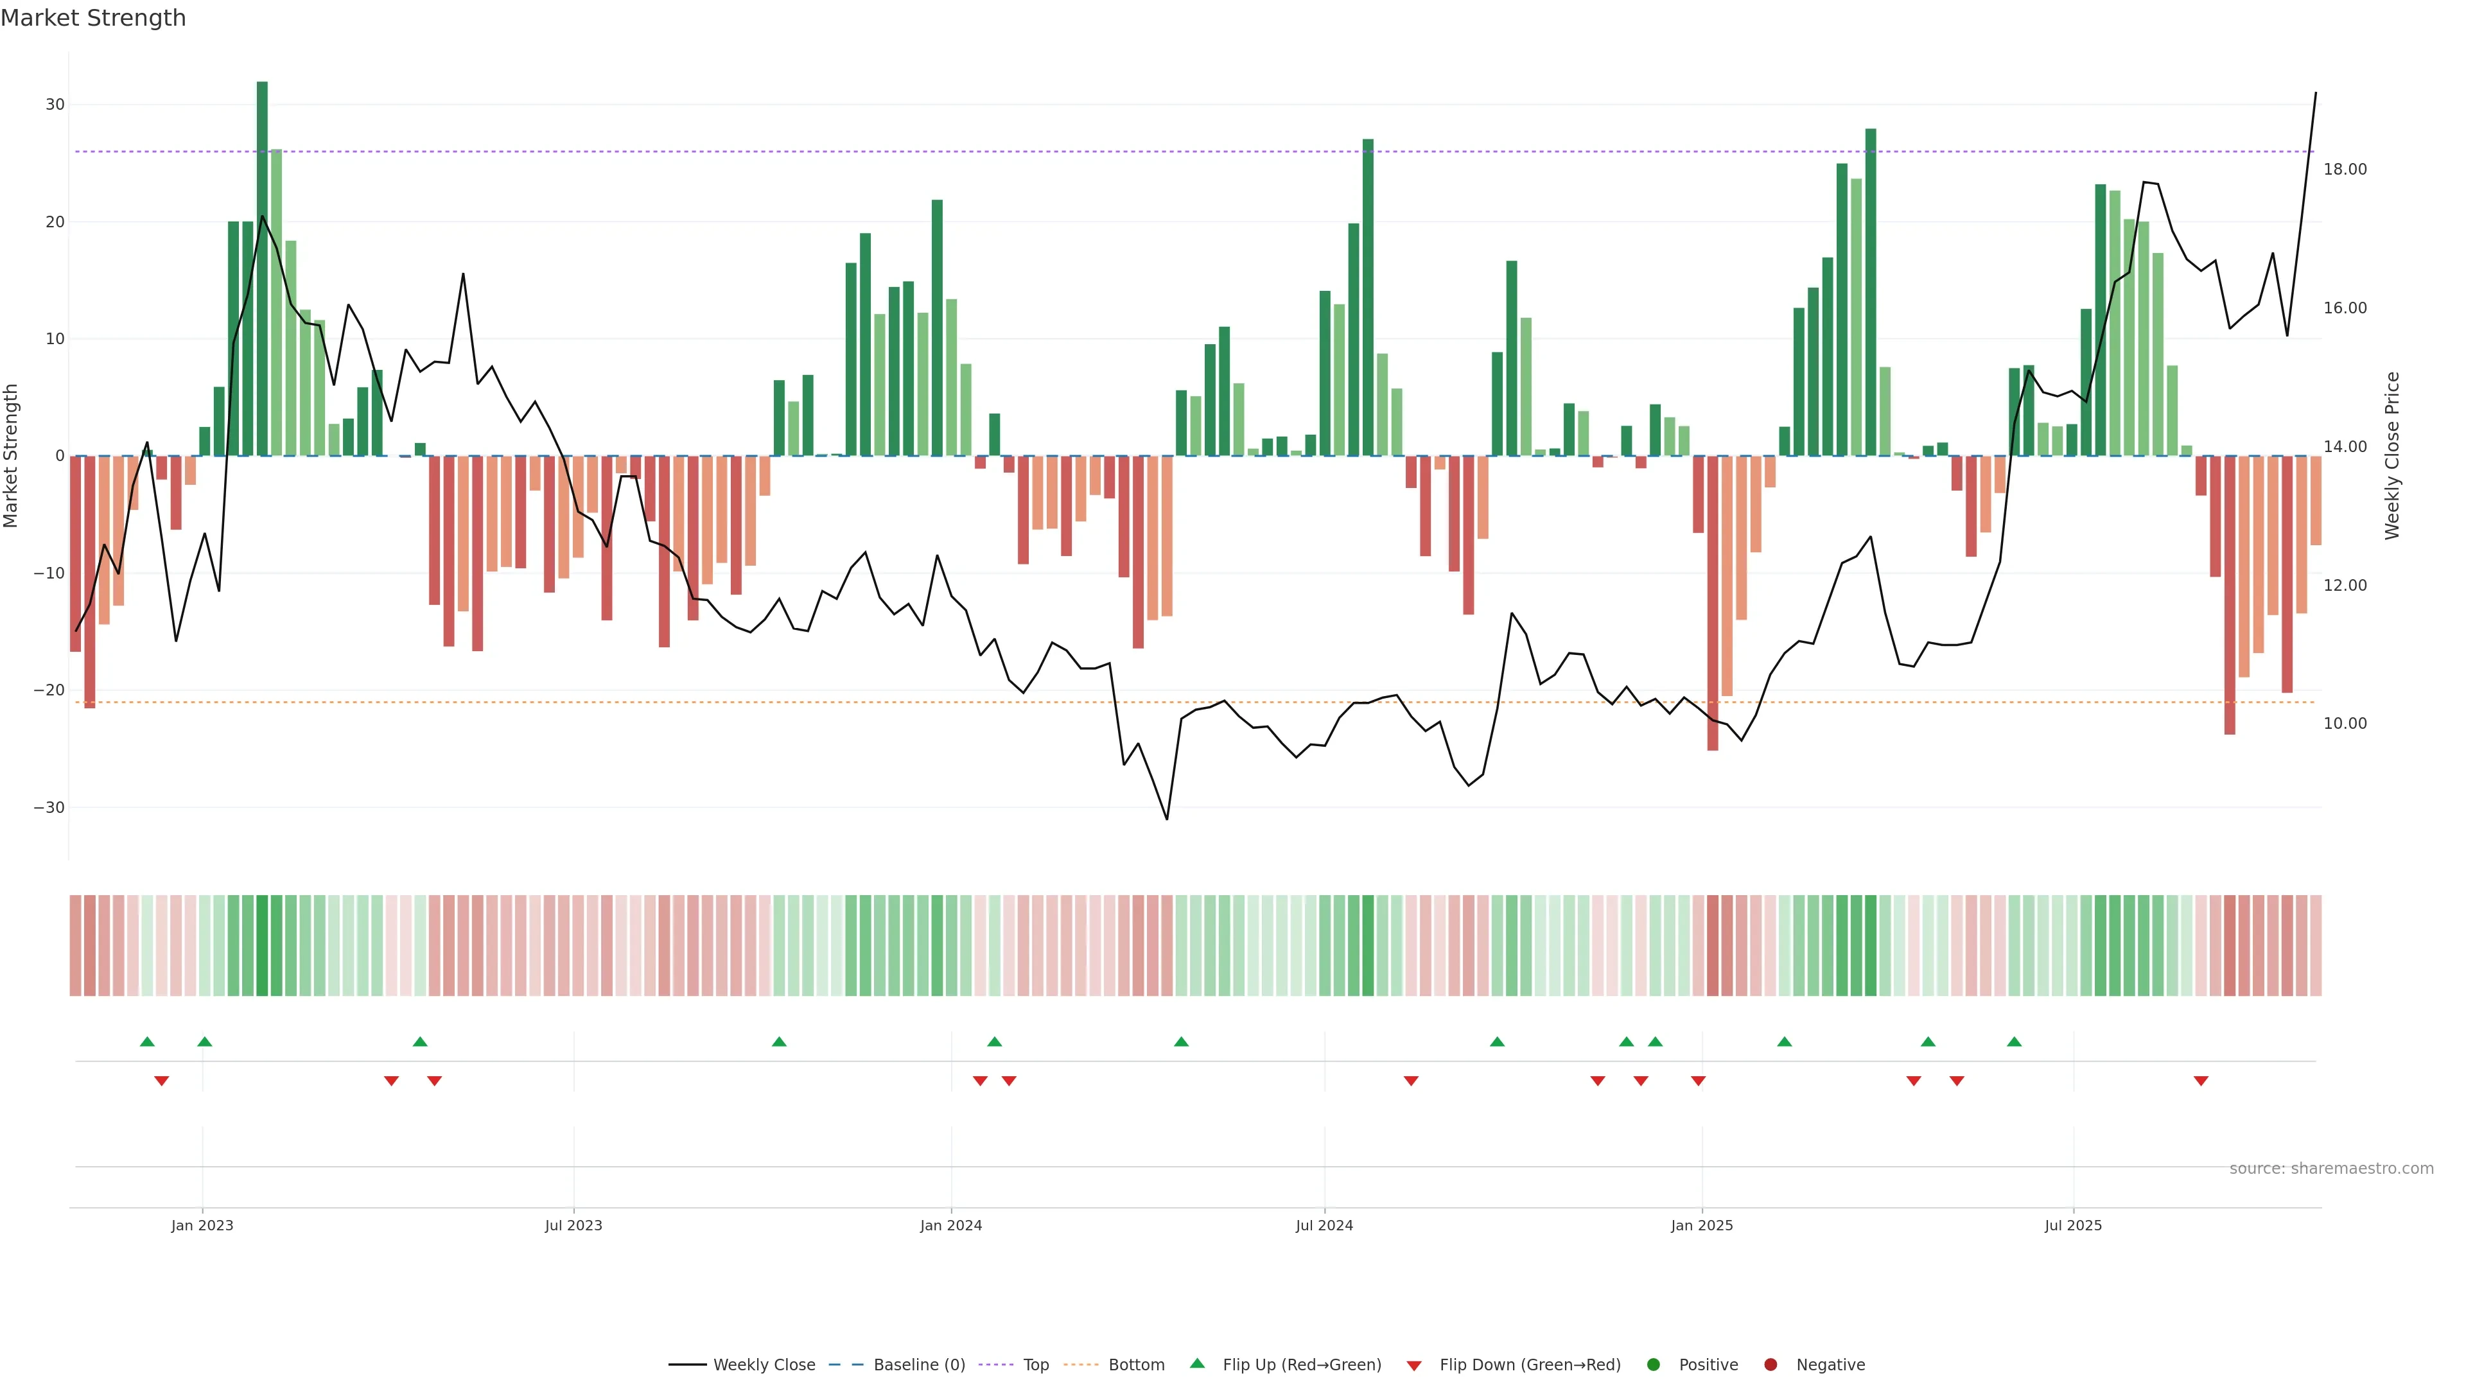The image size is (2466, 1387).
Task: Click the Market Strength chart title
Action: click(x=93, y=18)
